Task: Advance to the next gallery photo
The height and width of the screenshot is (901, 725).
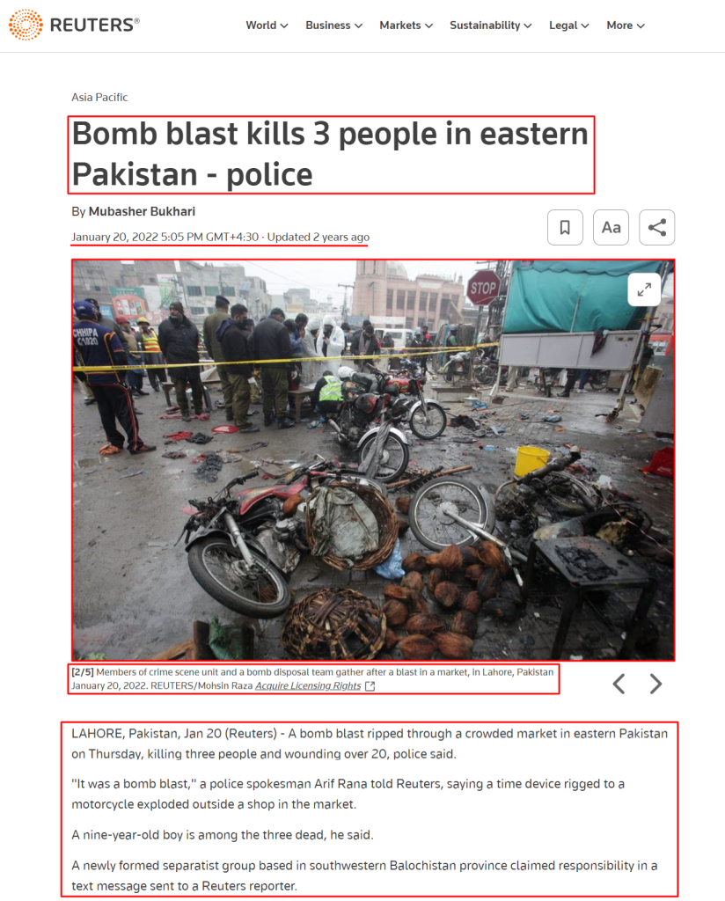Action: click(655, 684)
